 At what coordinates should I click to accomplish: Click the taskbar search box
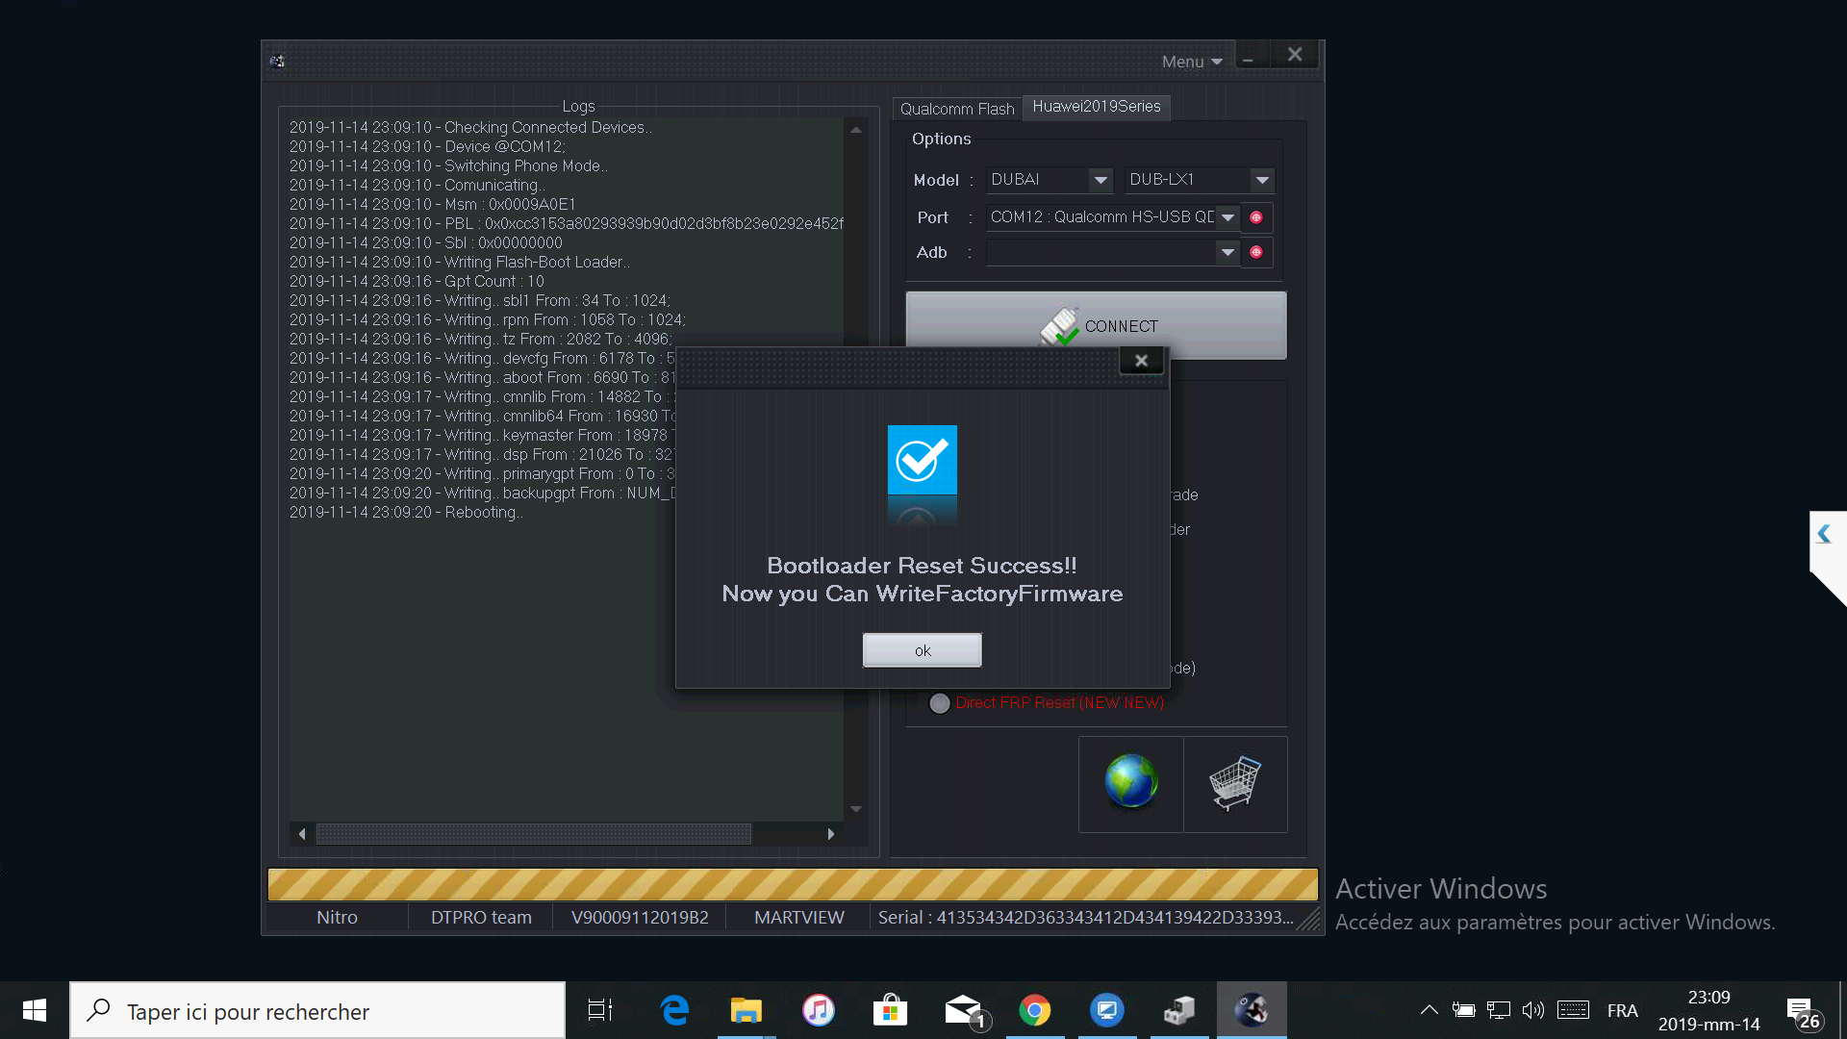[317, 1010]
